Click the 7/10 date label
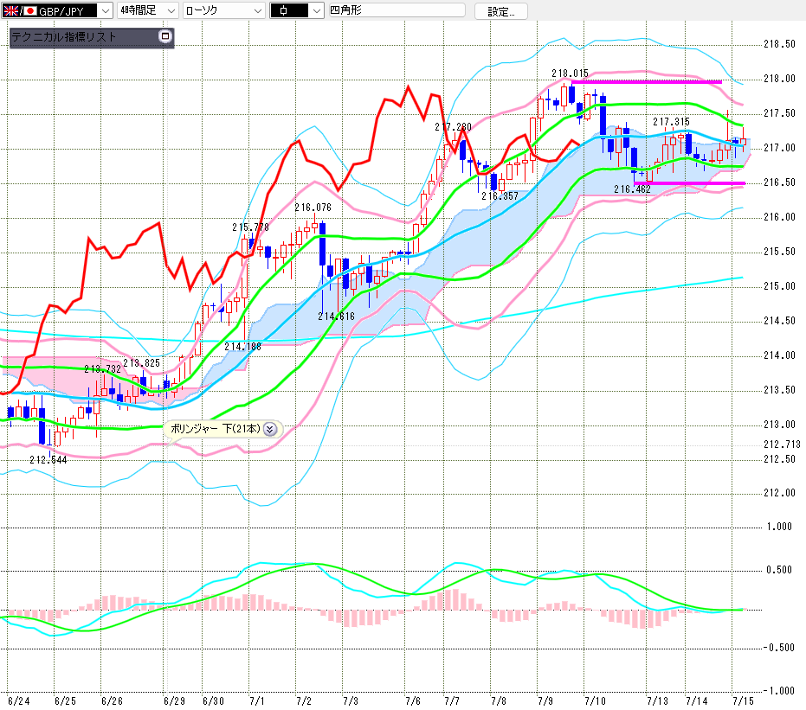 (596, 701)
